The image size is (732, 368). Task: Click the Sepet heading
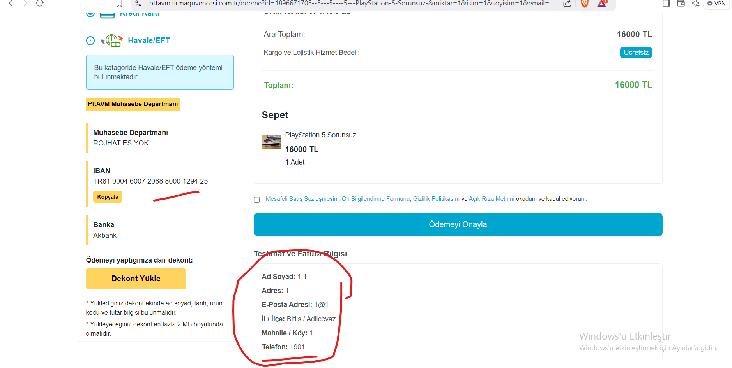pos(275,115)
